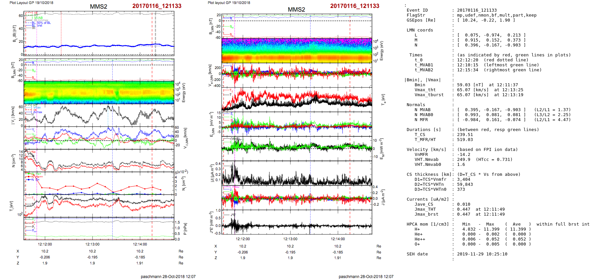Click the ion energy spectrogram in the left plot

[x=99, y=93]
